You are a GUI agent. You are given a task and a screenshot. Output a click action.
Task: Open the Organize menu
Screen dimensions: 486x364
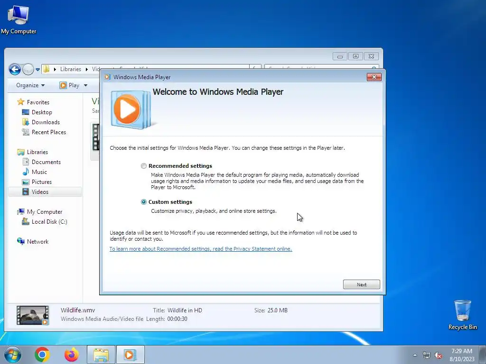[30, 85]
